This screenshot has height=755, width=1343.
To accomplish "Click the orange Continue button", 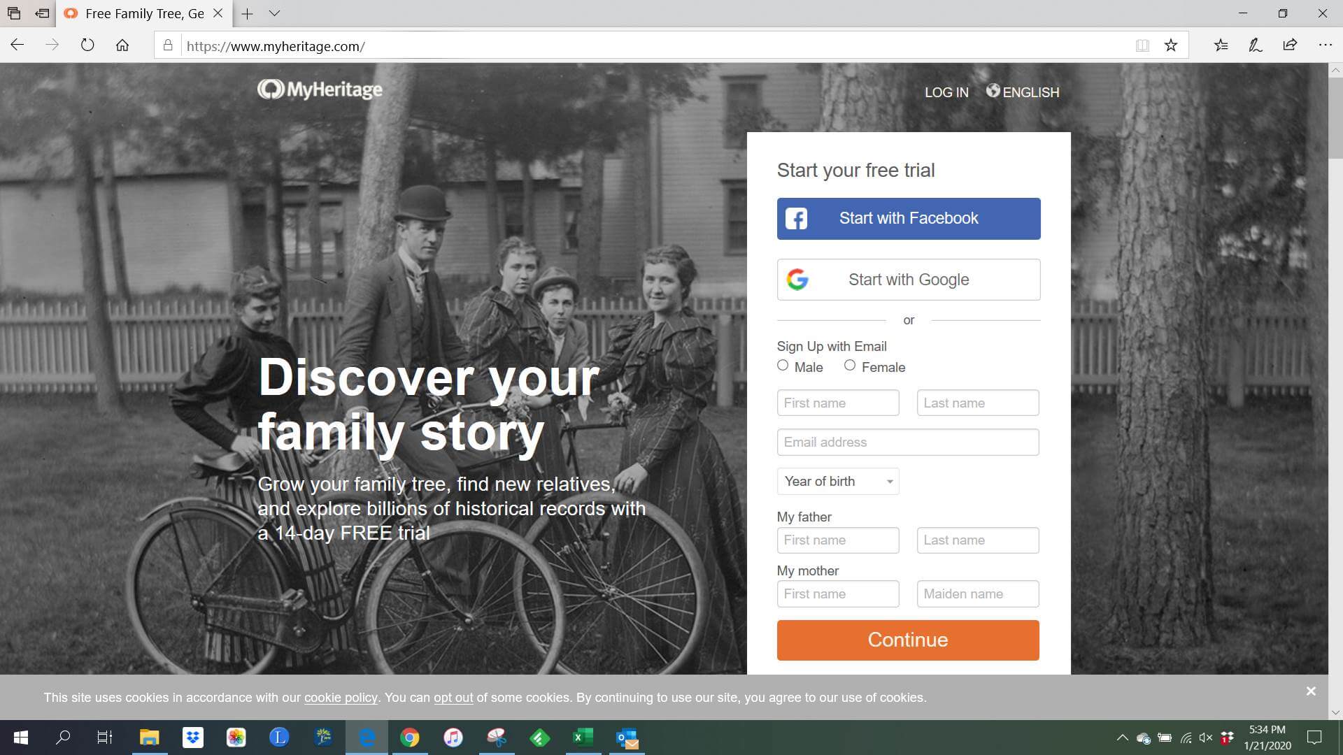I will [908, 640].
